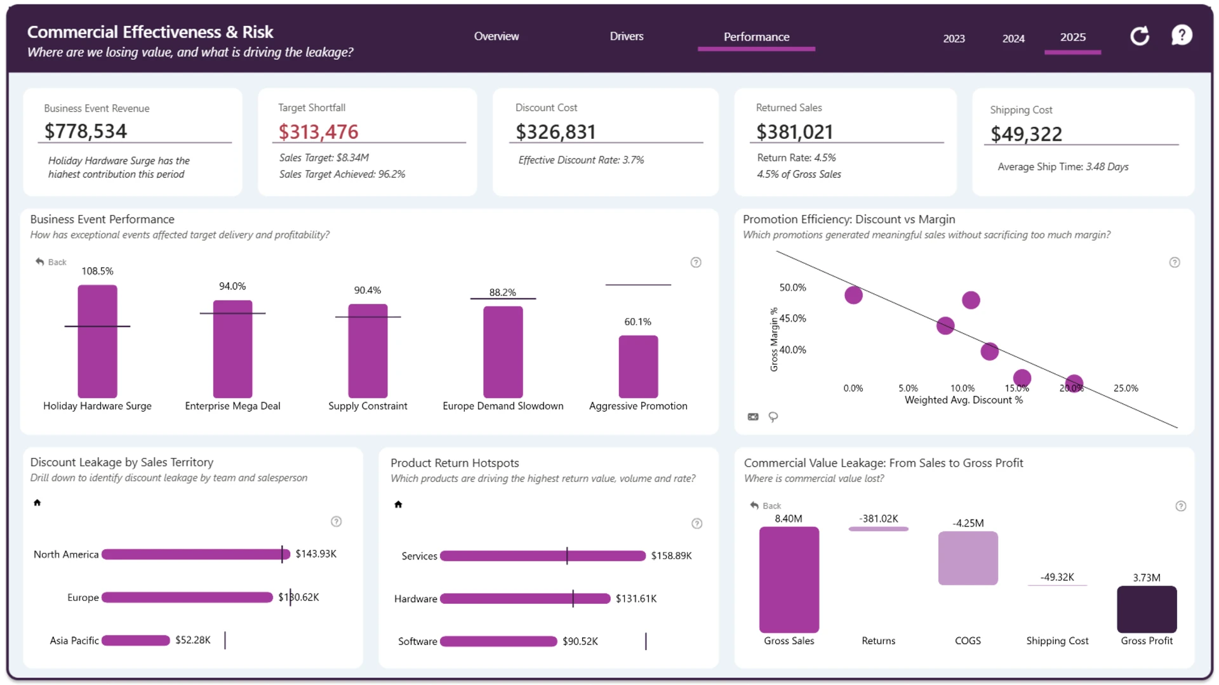Viewport: 1219px width, 685px height.
Task: Select the 2023 year filter
Action: click(954, 39)
